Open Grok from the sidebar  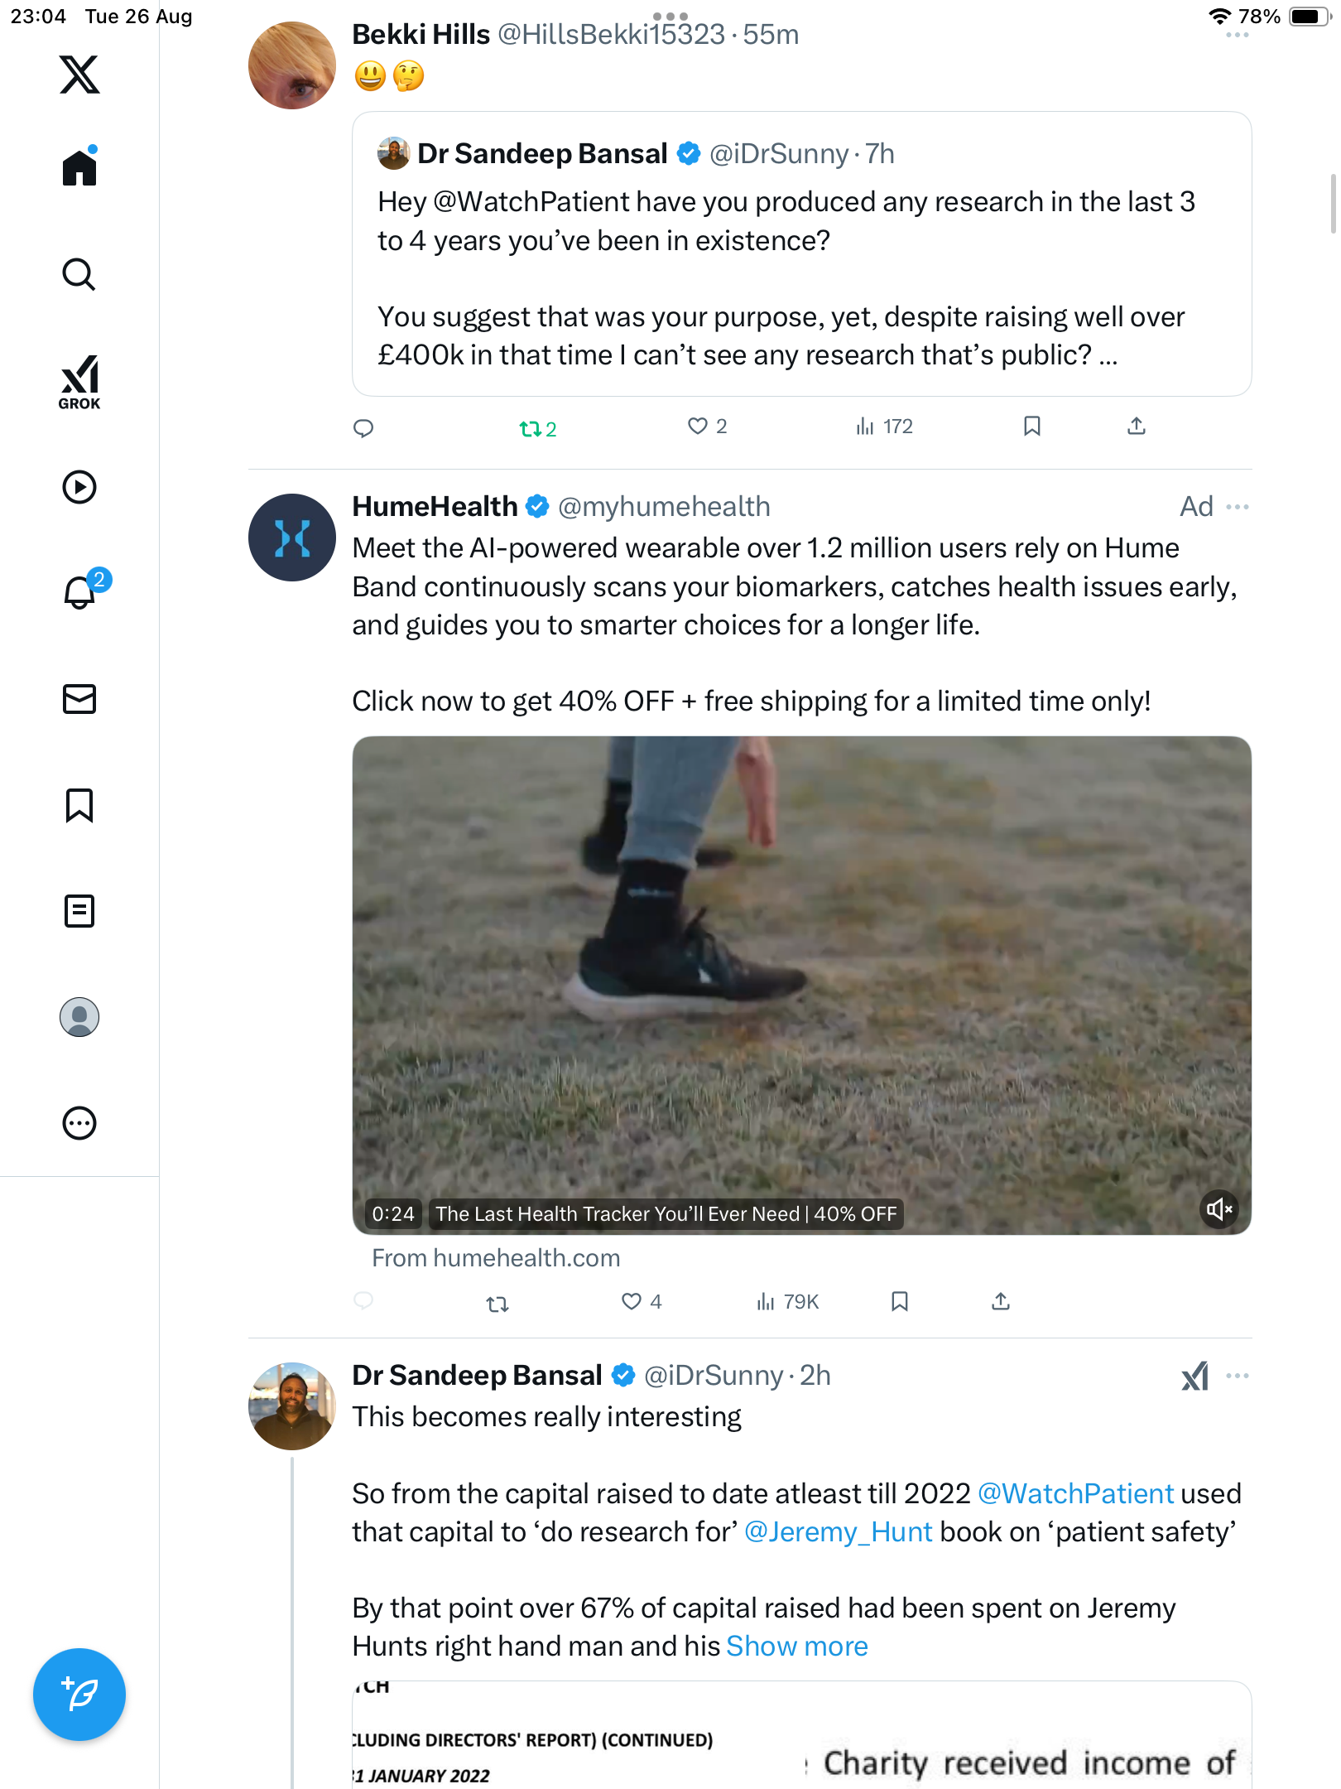[79, 382]
